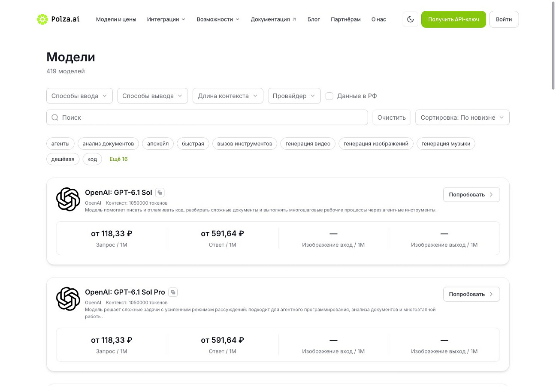Expand the Длина контекста filter
The image size is (556, 386).
pyautogui.click(x=228, y=96)
